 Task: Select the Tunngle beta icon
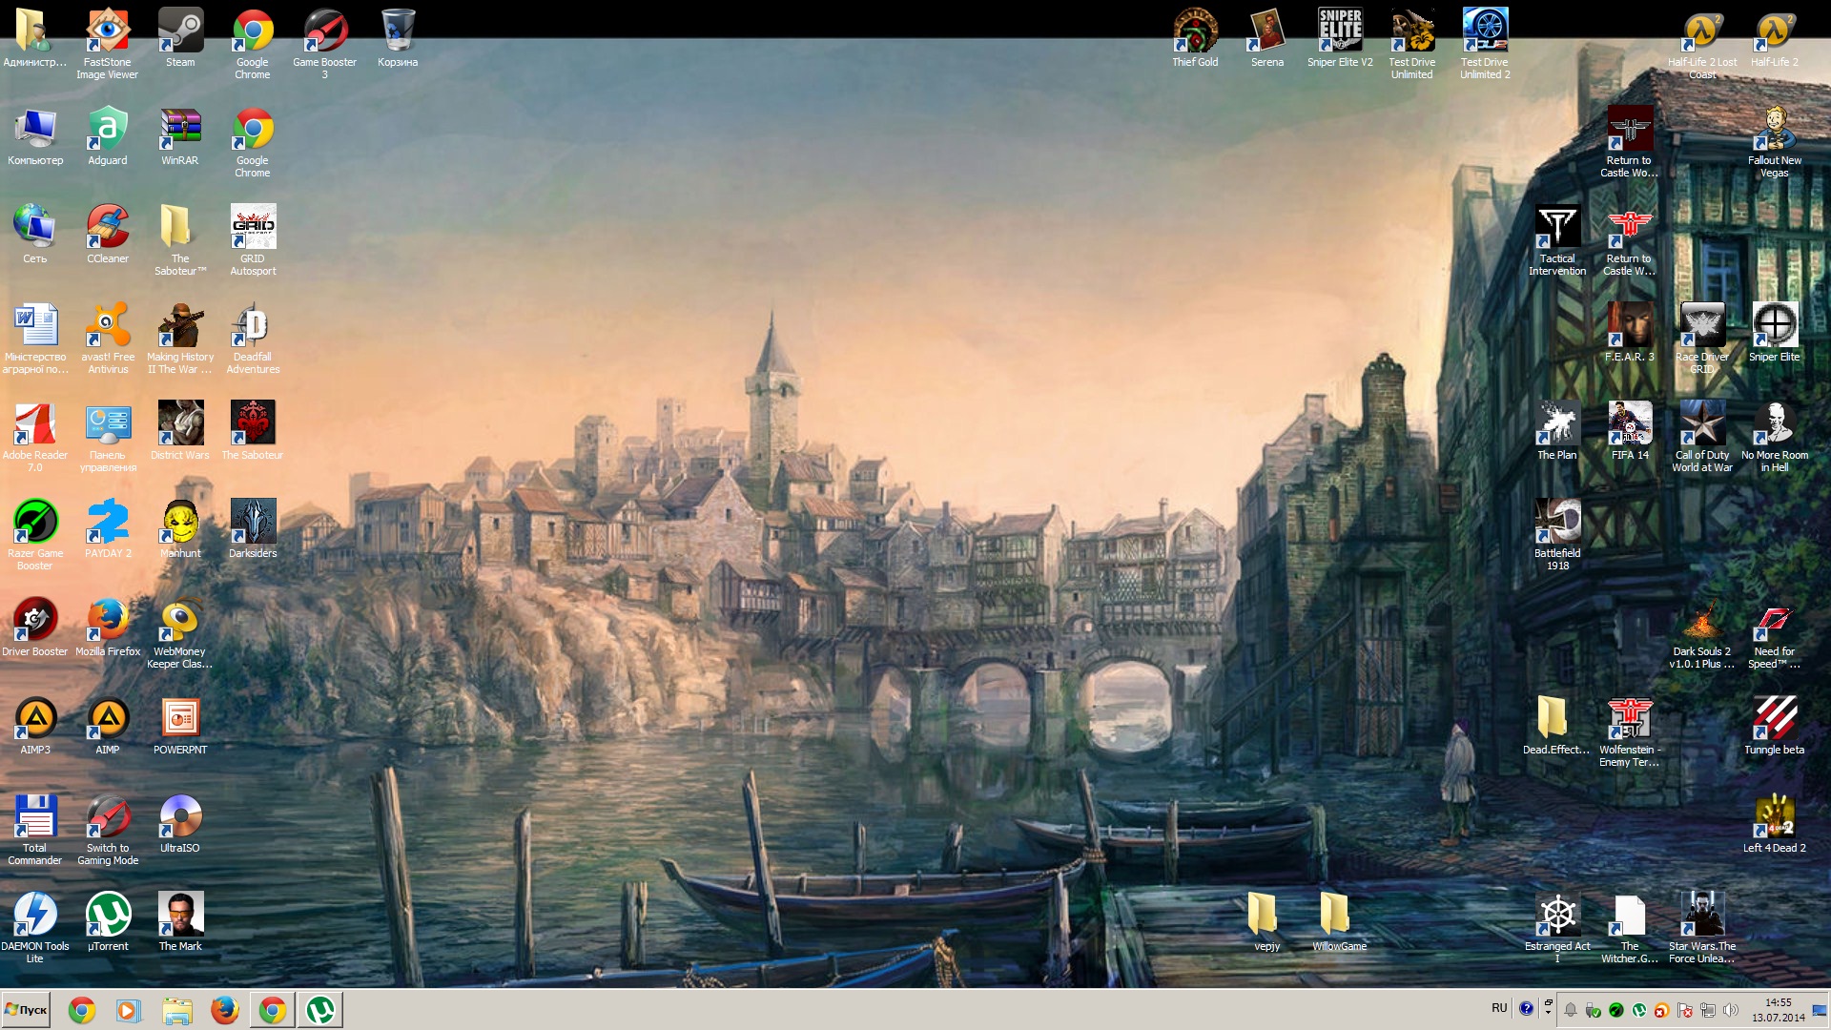[x=1775, y=726]
